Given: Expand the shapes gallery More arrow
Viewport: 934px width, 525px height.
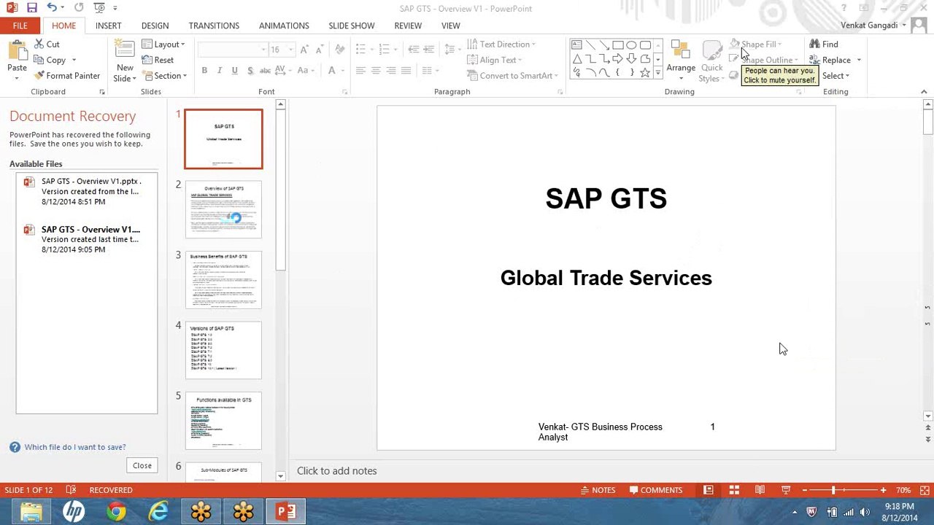Looking at the screenshot, I should 657,73.
